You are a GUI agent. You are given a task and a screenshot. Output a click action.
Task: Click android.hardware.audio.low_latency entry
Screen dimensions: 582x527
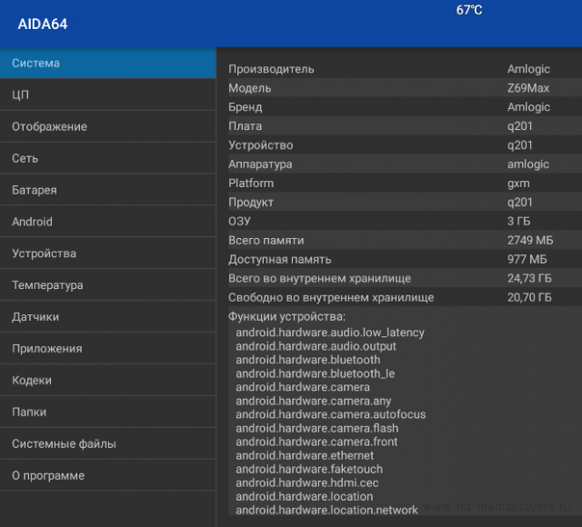click(x=330, y=333)
